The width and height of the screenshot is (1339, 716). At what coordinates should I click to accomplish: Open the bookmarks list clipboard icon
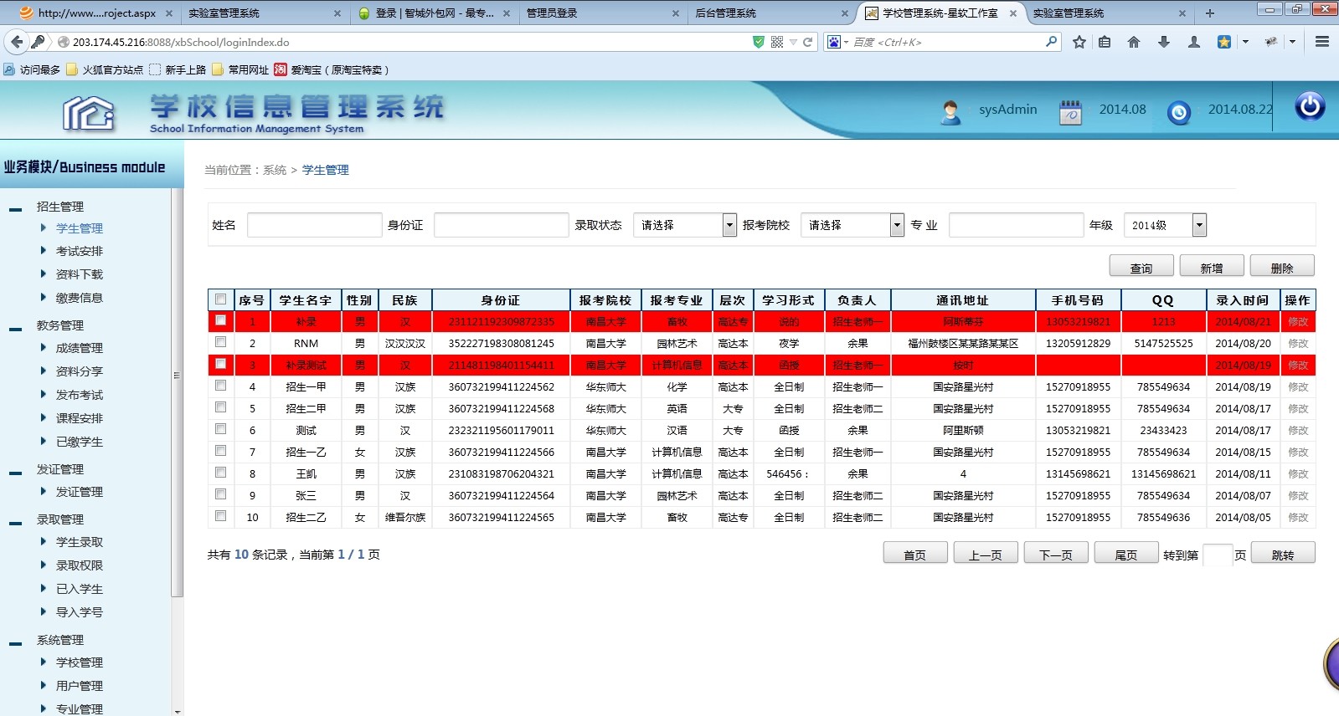pyautogui.click(x=1105, y=42)
